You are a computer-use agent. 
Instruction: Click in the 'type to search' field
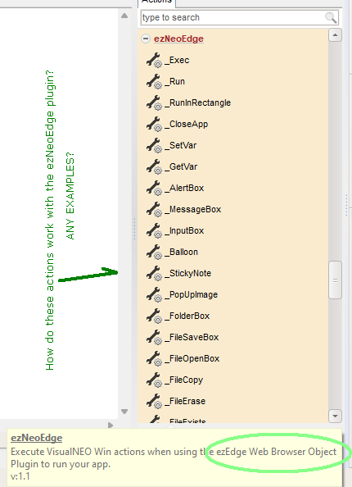[233, 18]
